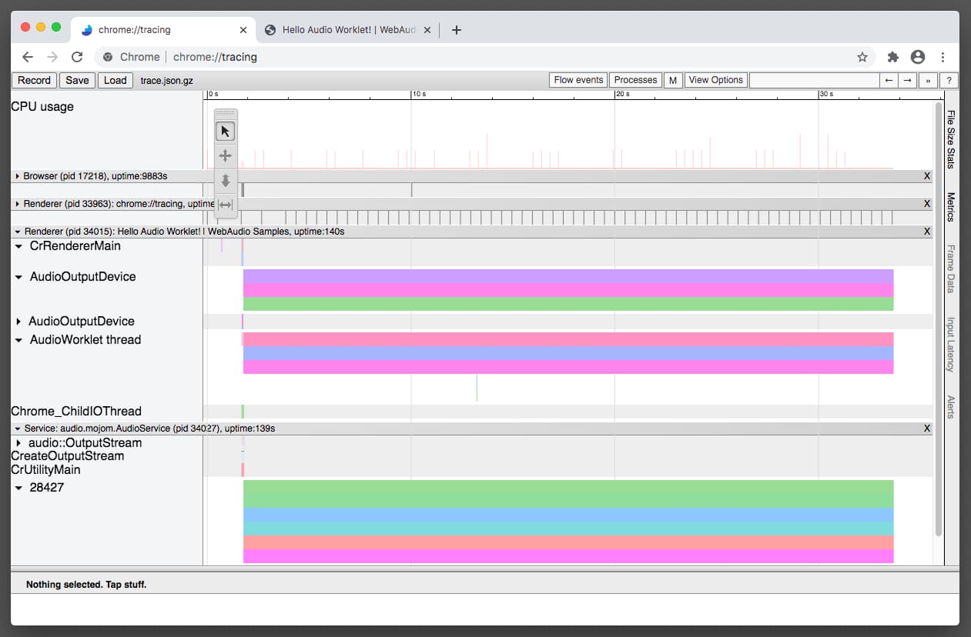Screen dimensions: 971x637
Task: Toggle the M highlight button
Action: [x=672, y=79]
